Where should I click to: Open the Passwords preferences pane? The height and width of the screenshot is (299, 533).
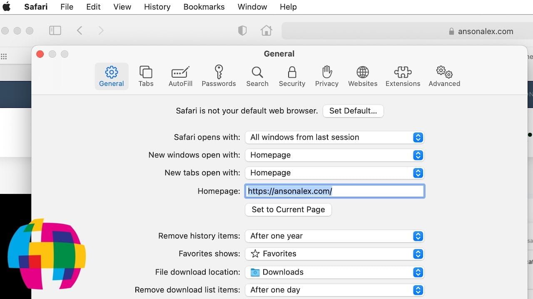[x=219, y=76]
